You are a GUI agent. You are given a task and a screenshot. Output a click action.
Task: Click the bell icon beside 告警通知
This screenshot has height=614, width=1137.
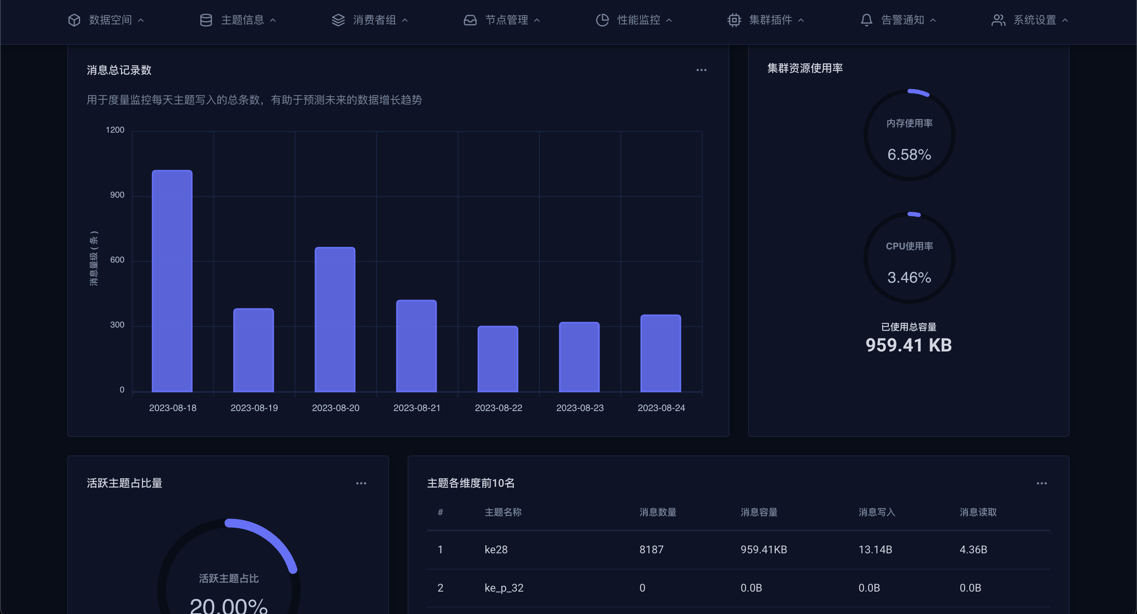click(866, 20)
